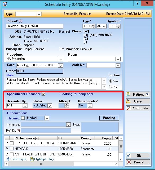The height and width of the screenshot is (170, 155).
Task: Open the Procedure dropdown list
Action: click(x=60, y=59)
